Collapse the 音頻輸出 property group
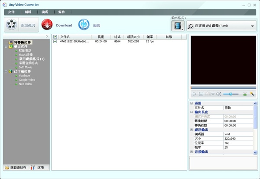Viewport: 260px width, 179px height. 192,152
